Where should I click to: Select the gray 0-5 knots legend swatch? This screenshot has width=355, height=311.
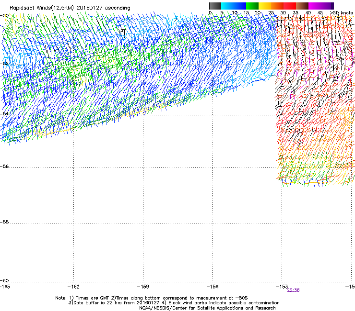(x=215, y=6)
